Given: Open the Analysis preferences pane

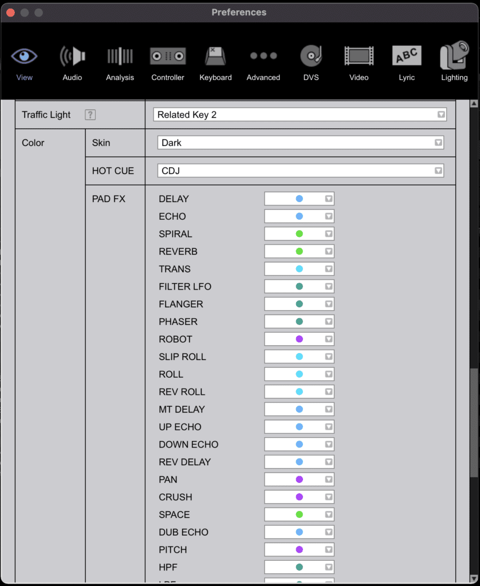Looking at the screenshot, I should 120,62.
